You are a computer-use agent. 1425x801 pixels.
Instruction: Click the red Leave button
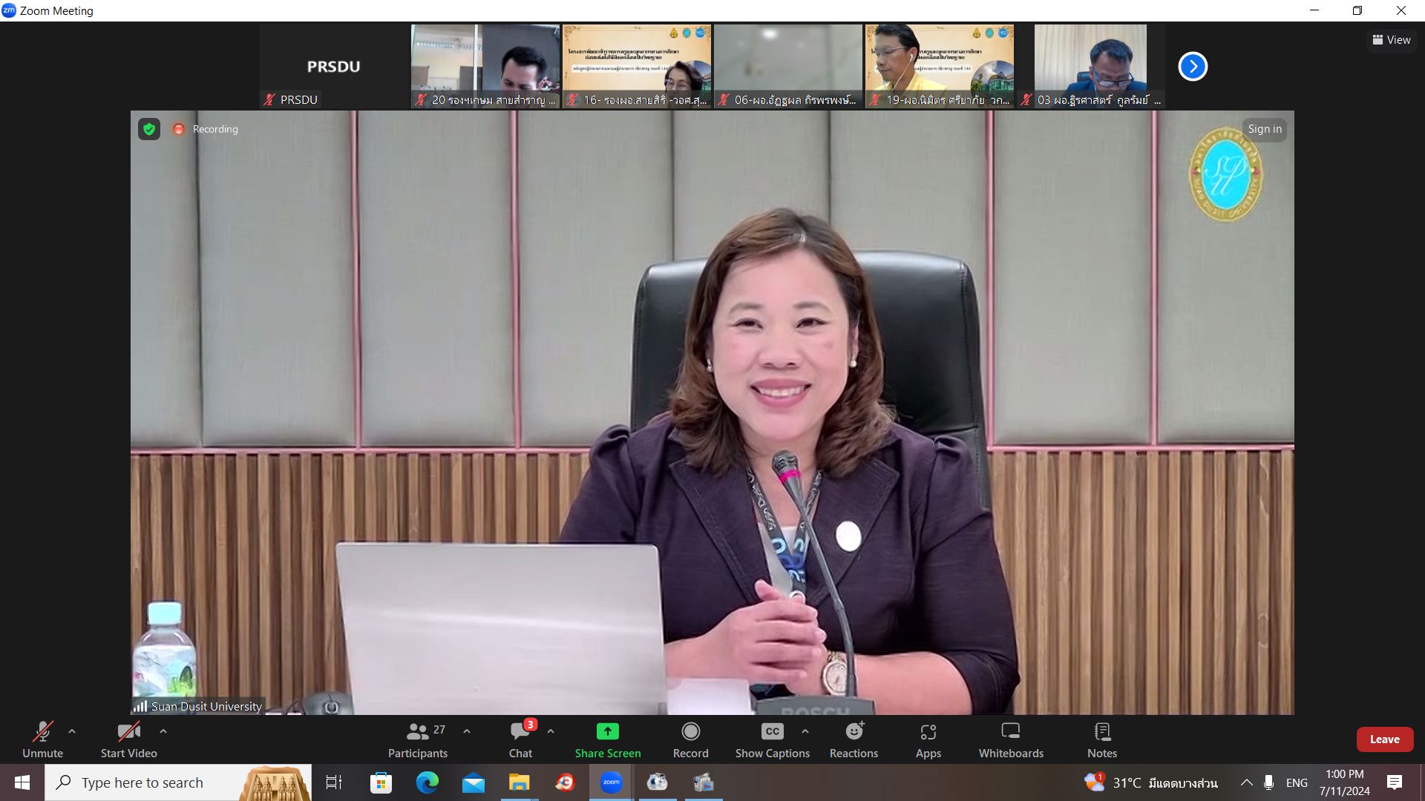click(1384, 739)
